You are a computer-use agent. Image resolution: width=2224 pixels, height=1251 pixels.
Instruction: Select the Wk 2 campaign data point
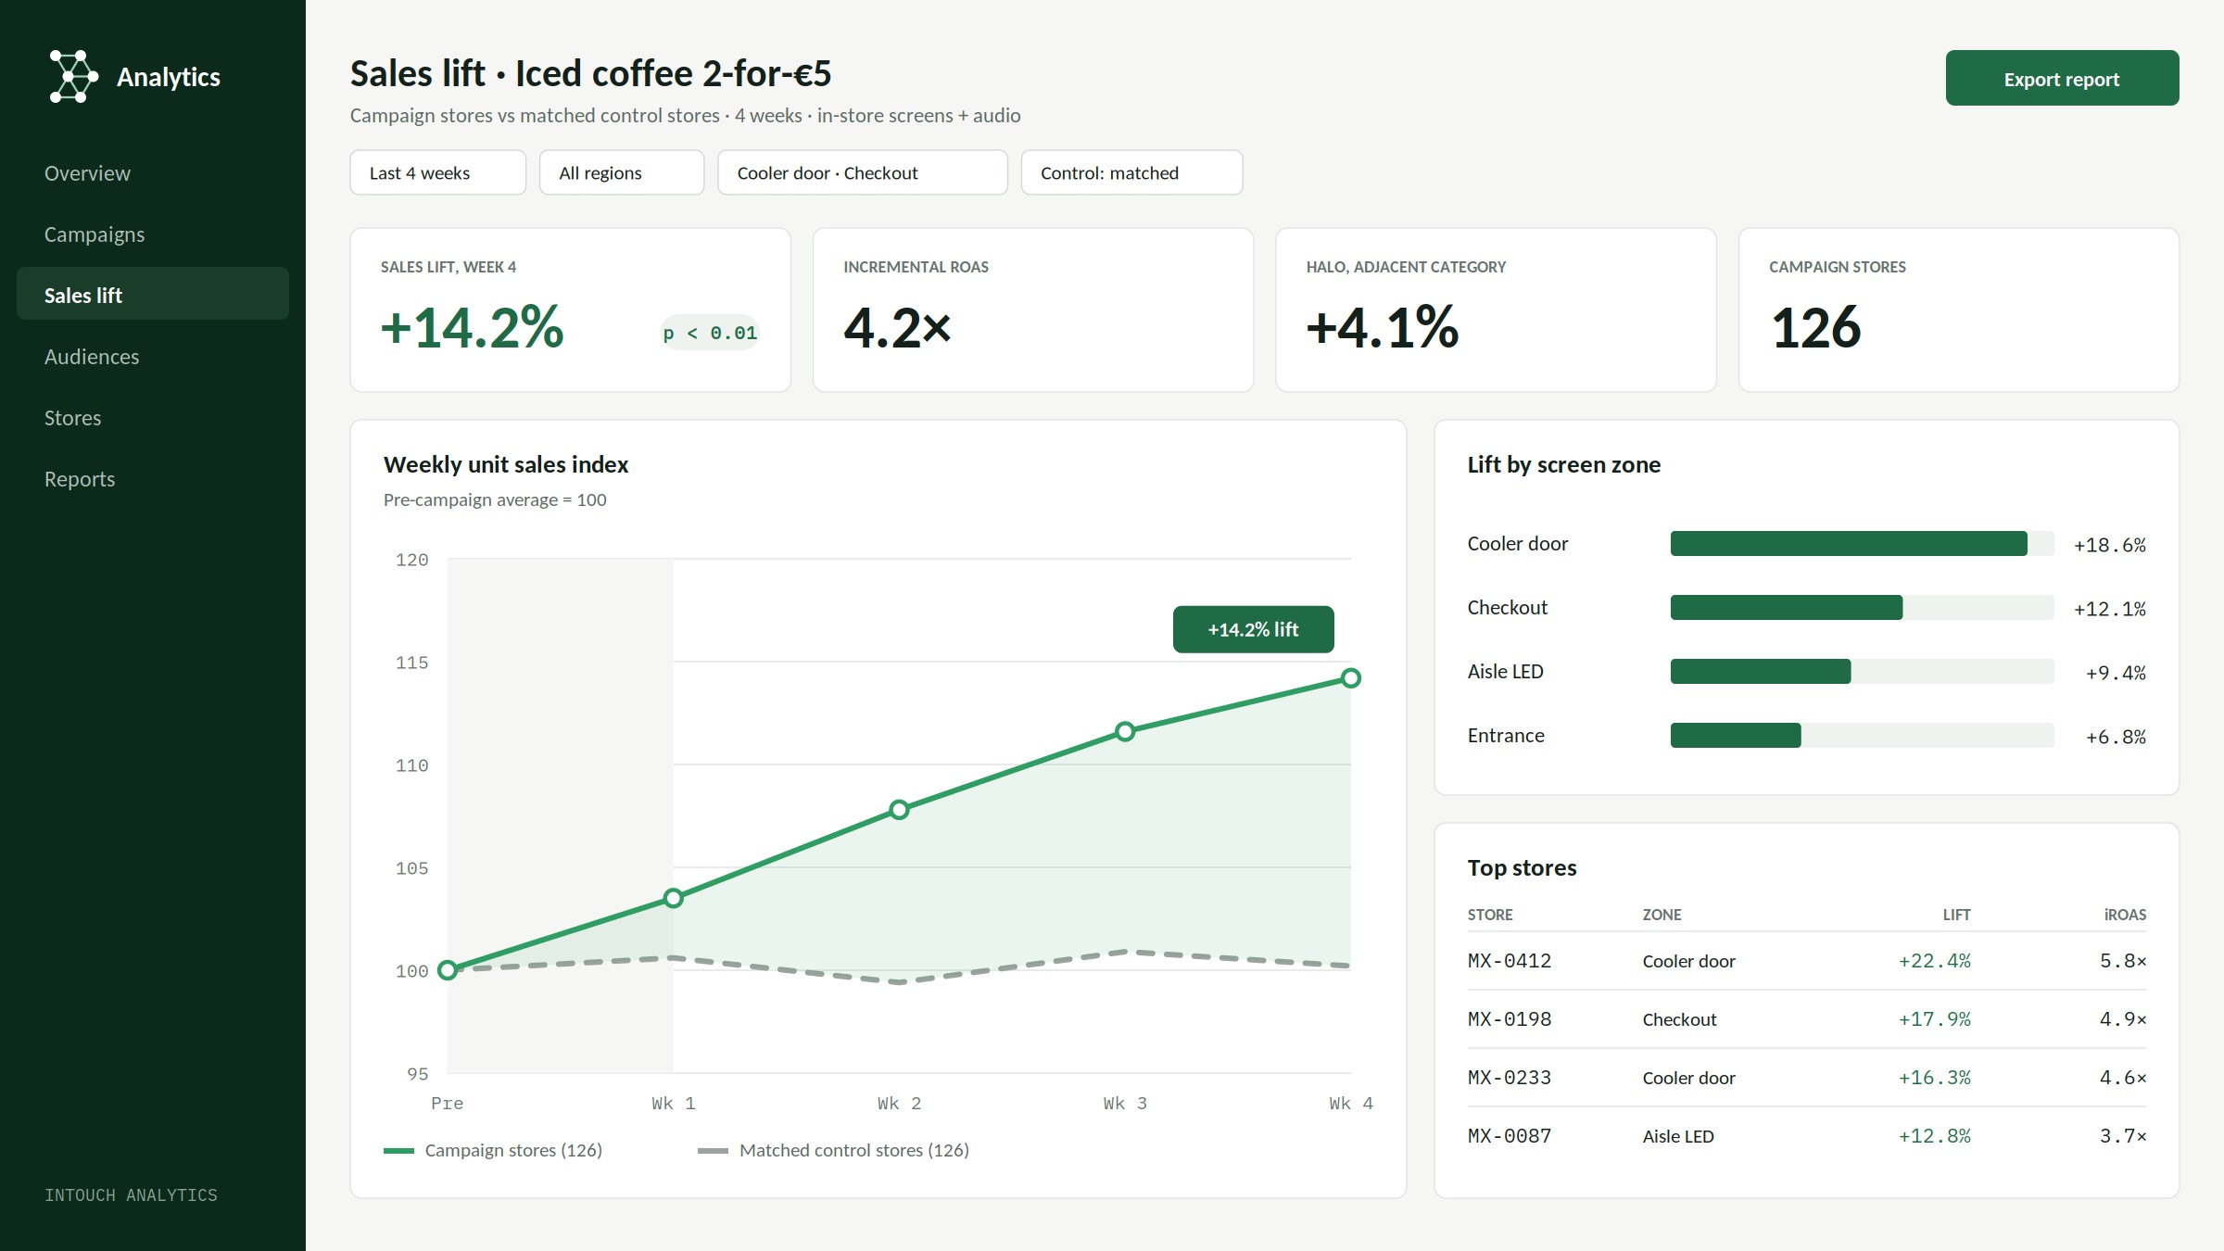899,810
